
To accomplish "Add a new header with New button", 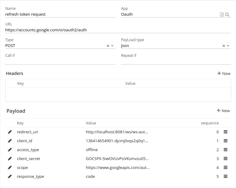I will point(224,73).
